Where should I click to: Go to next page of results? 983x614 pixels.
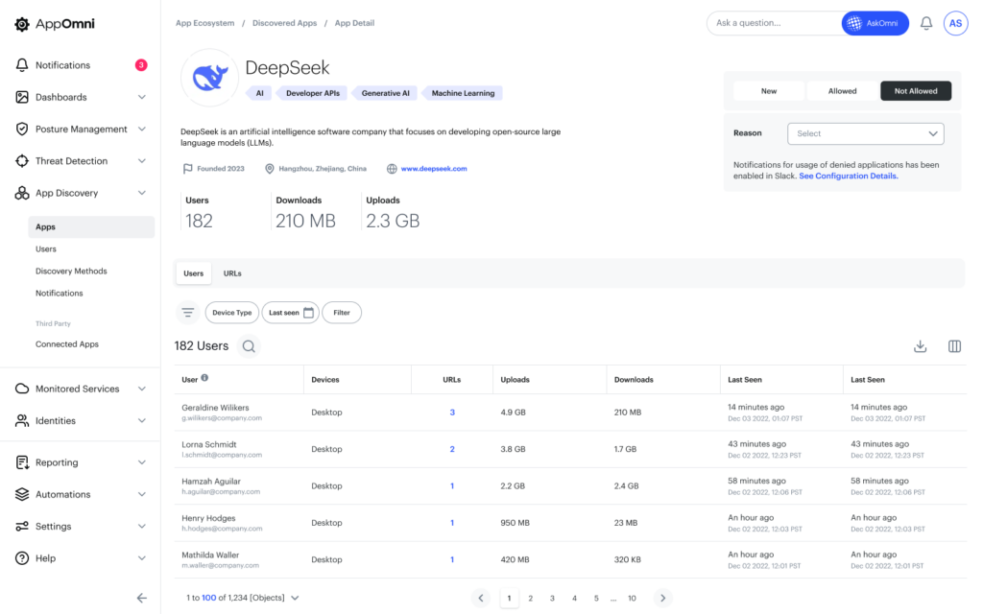tap(662, 599)
